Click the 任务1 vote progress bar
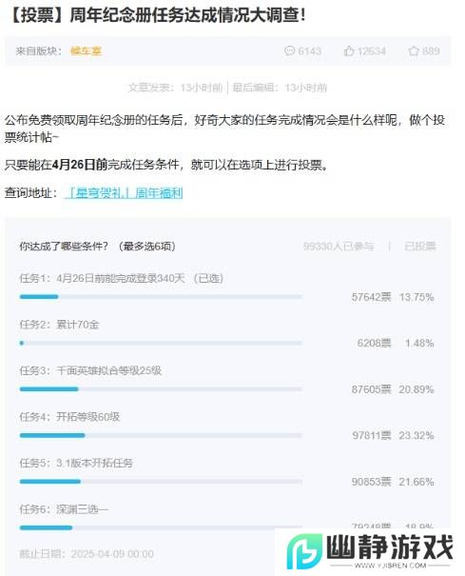 161,297
